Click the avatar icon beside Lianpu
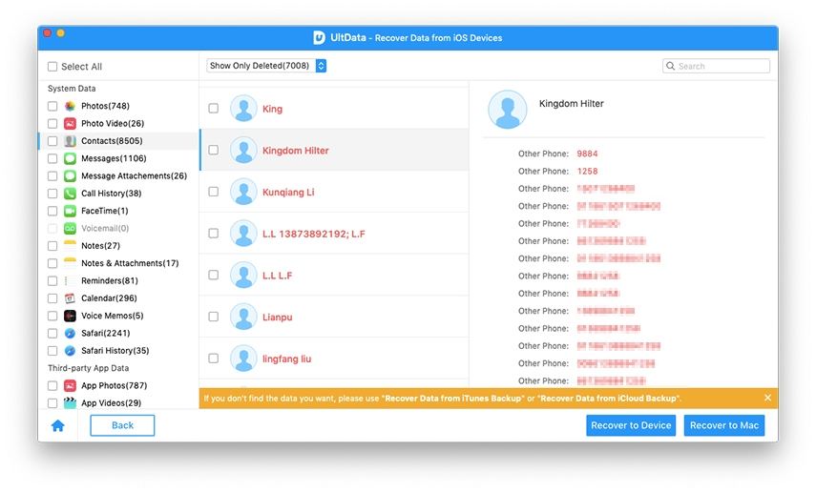The image size is (816, 492). (x=243, y=317)
